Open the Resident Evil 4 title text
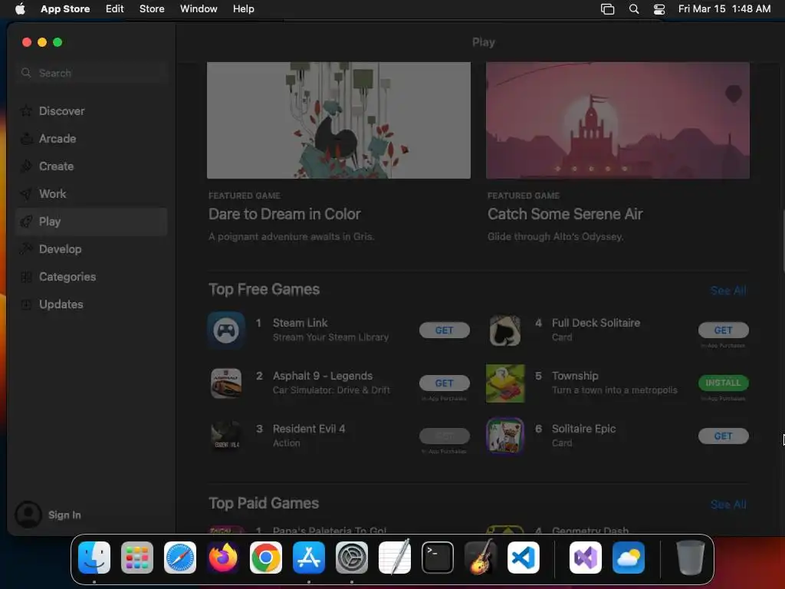Viewport: 785px width, 589px height. pos(309,429)
